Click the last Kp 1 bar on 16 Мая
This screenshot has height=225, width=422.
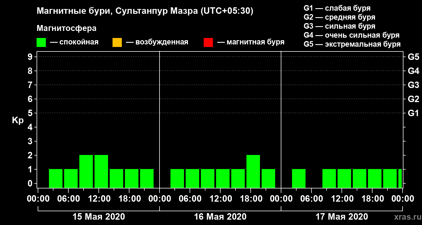click(268, 178)
